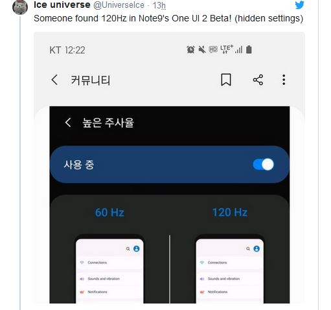Go back from 높은 주사율 settings
331x310 pixels.
[x=68, y=123]
